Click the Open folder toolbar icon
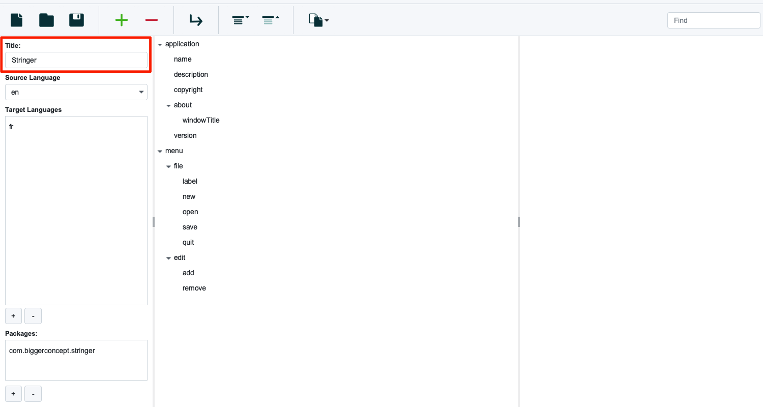Screen dimensions: 763x407 click(47, 20)
